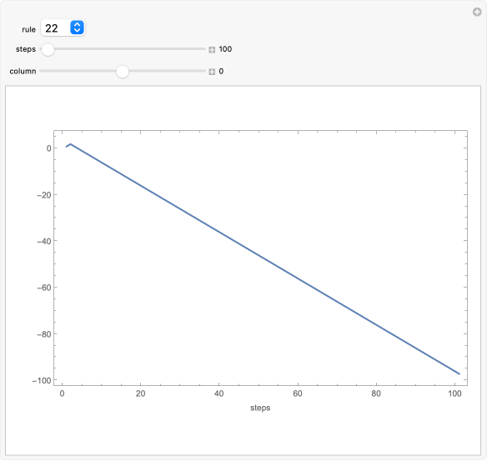Expand the column slider controls with plus icon
Screen dimensions: 487x461
[x=212, y=72]
